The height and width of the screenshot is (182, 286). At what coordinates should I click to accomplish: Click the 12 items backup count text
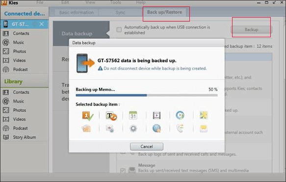click(264, 46)
